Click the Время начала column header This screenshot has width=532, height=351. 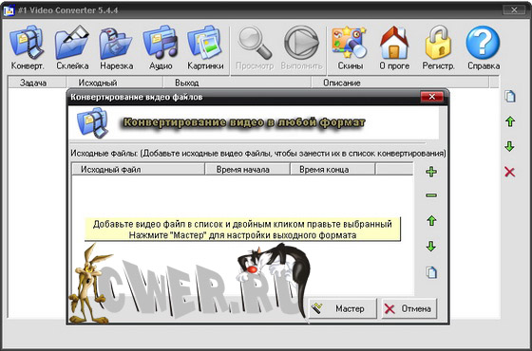pyautogui.click(x=248, y=169)
